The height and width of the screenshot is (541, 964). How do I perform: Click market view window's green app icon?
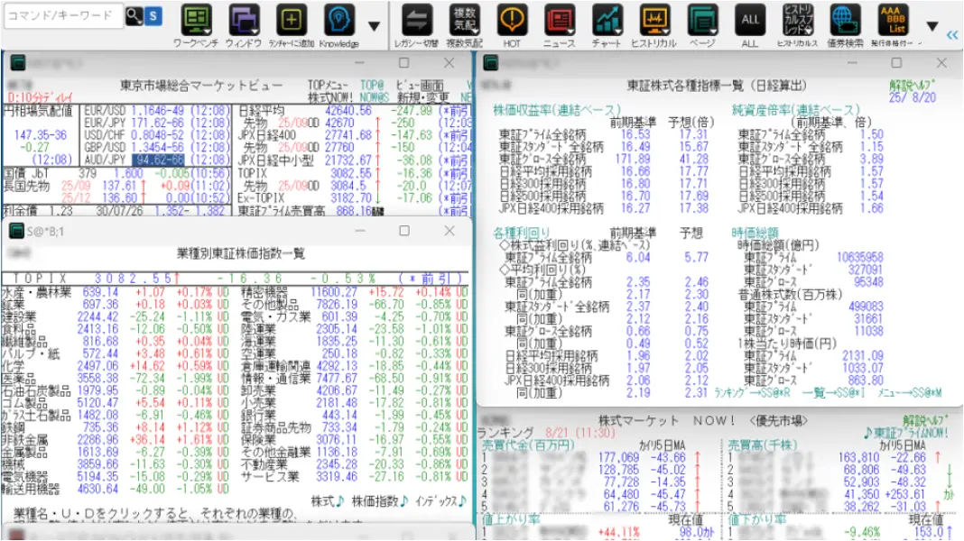[18, 62]
